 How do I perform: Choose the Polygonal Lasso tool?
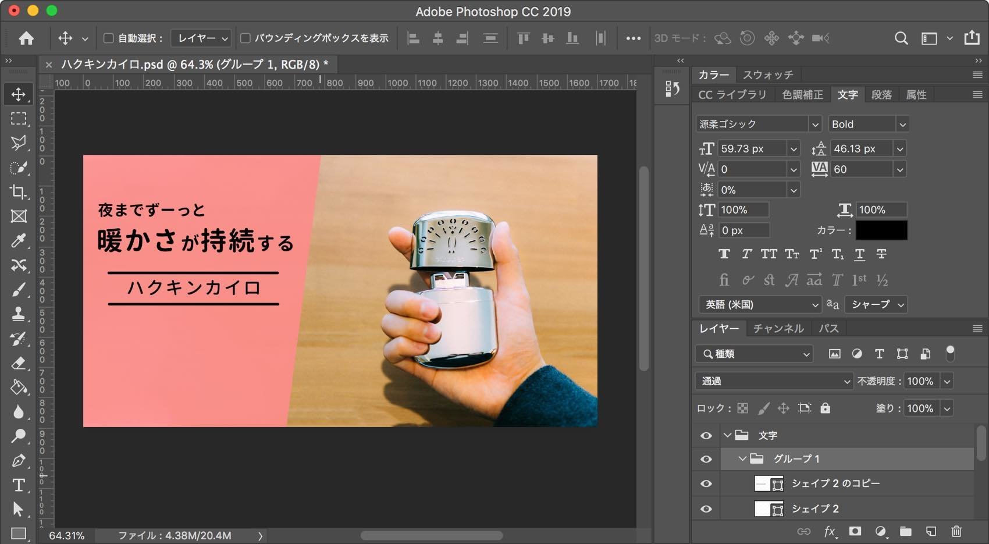pyautogui.click(x=19, y=143)
